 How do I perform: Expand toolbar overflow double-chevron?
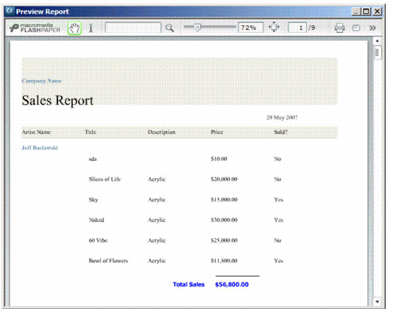(373, 28)
